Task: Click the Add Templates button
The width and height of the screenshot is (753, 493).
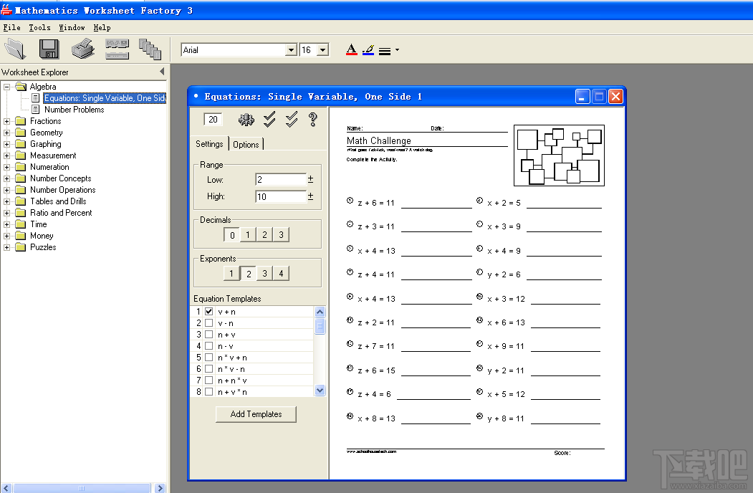Action: (x=256, y=414)
